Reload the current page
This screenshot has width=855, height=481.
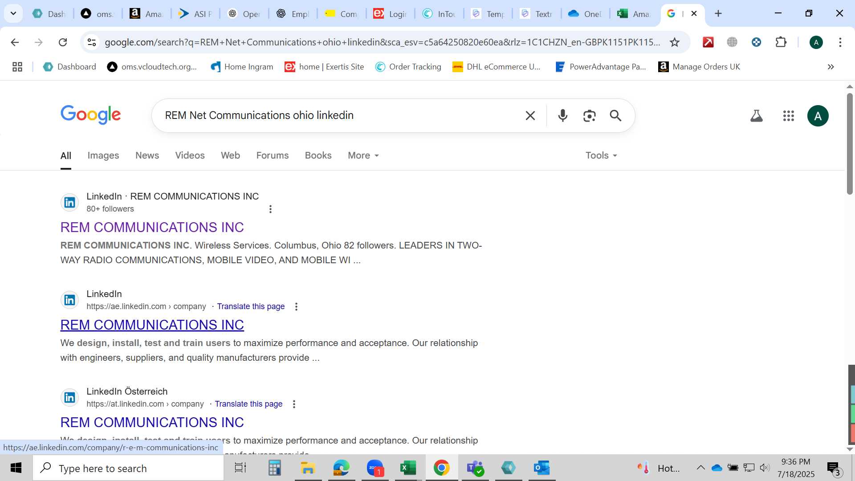(63, 42)
